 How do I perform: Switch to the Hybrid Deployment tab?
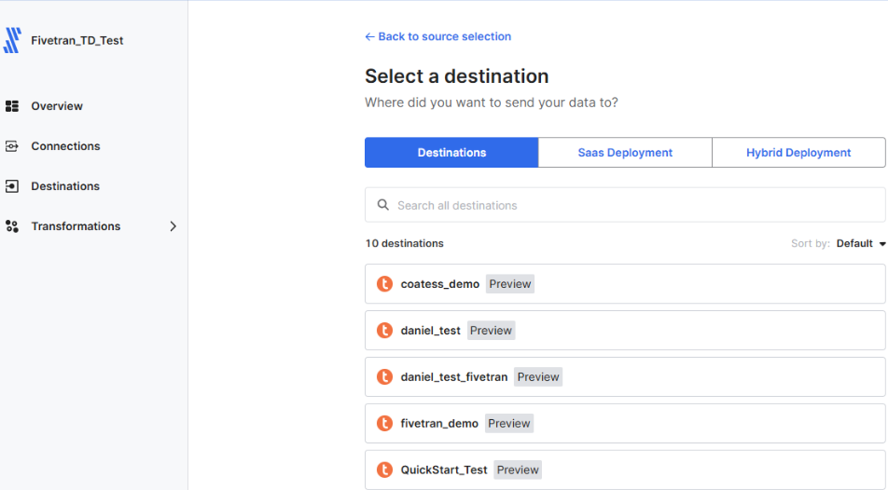point(798,153)
